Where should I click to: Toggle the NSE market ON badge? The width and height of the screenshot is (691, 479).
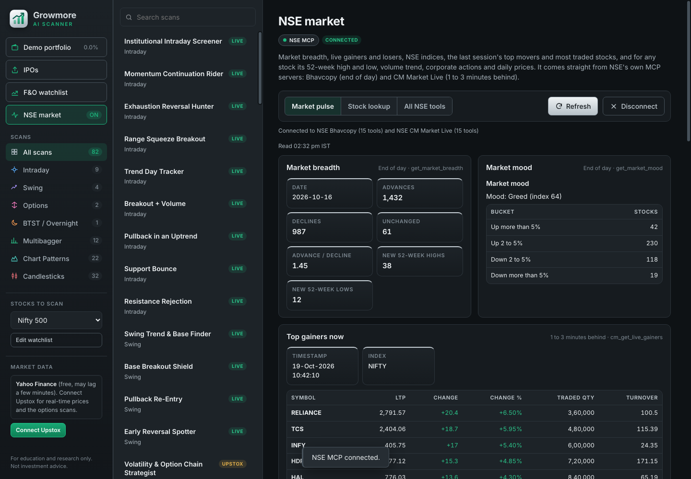(94, 115)
